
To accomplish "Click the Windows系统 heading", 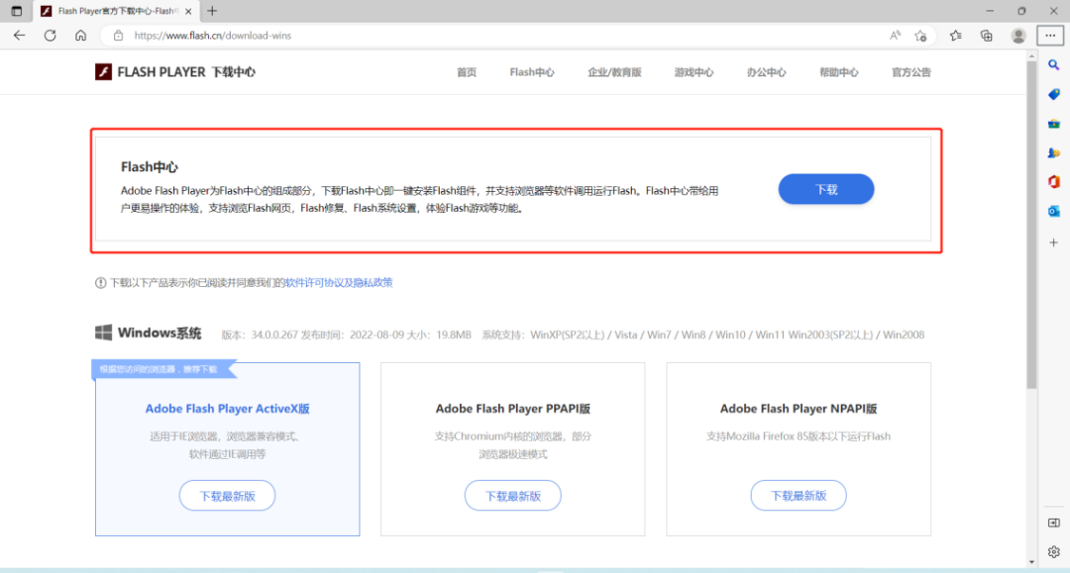I will click(159, 334).
